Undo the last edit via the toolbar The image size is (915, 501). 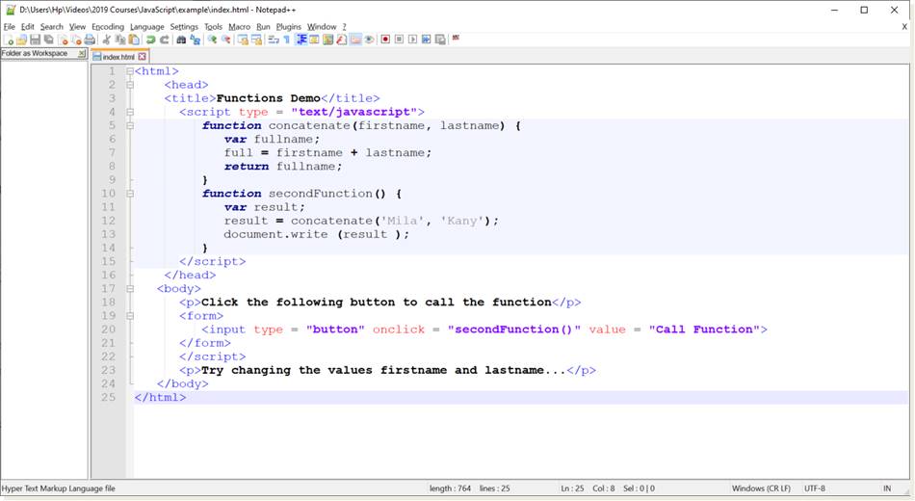pyautogui.click(x=151, y=40)
